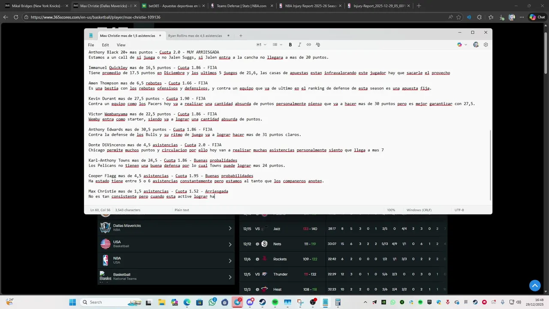Screen dimensions: 549x309
Task: Click Windows (CRLF) line ending status
Action: pos(419,210)
